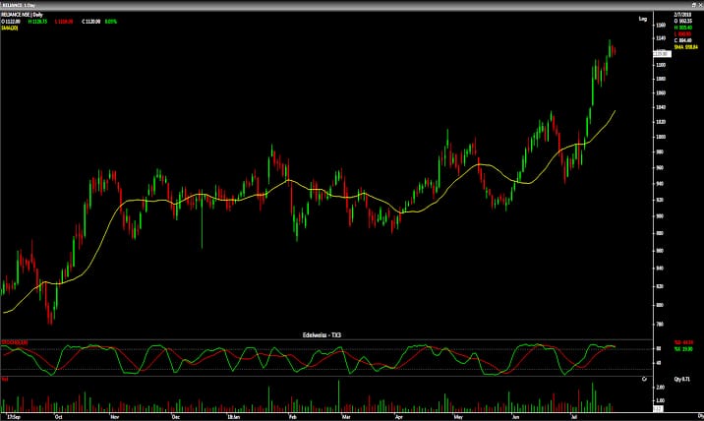704x421 pixels.
Task: Click the red stochastic indicator label
Action: coord(15,341)
